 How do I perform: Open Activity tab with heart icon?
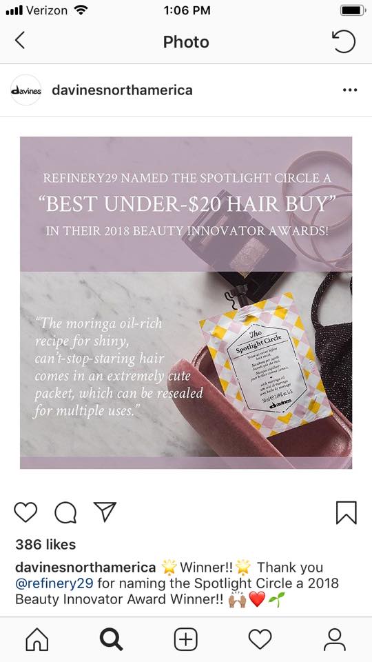(260, 640)
